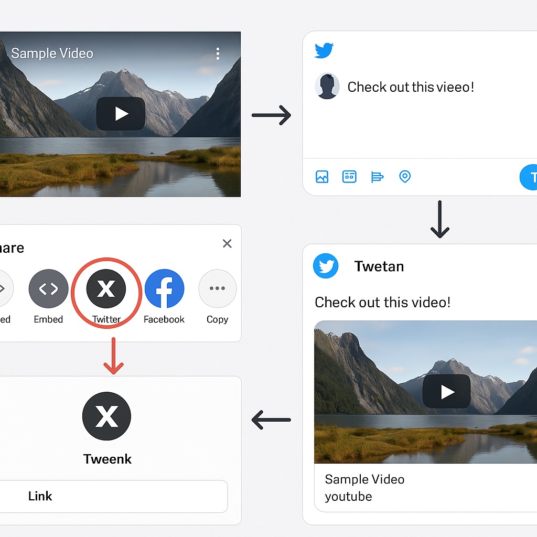Play the video in the posted tweet card

[x=446, y=391]
